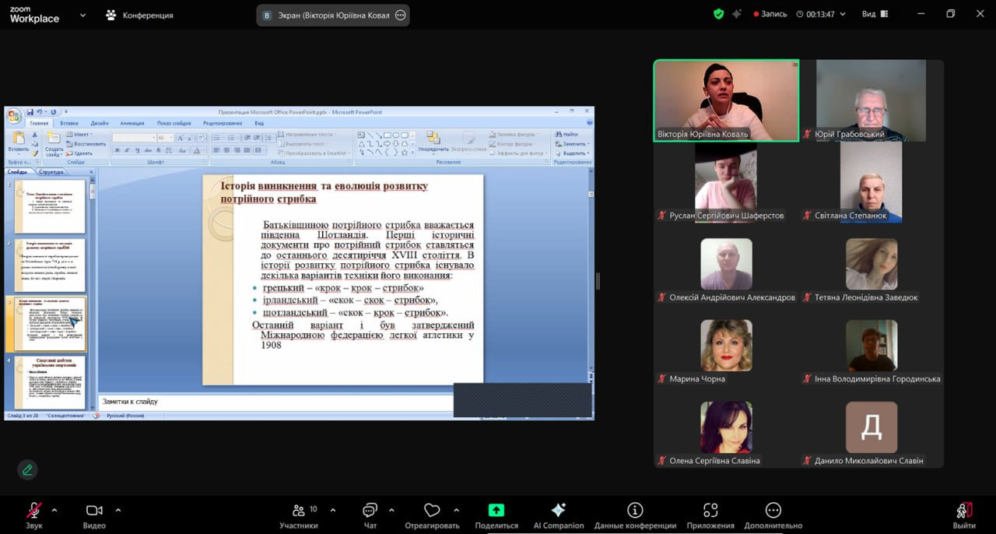Select Тетяна Леонідівна Заведюк participant tile
The image size is (996, 534).
pos(871,265)
